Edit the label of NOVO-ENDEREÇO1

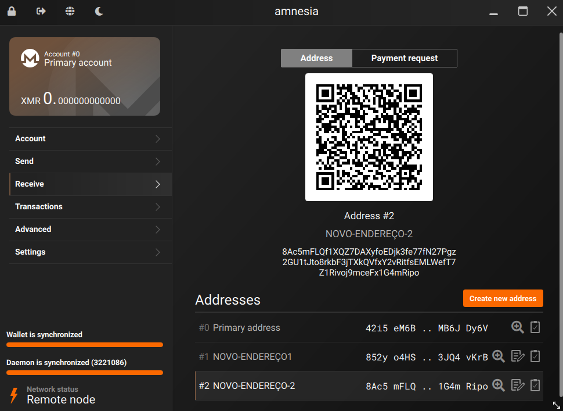click(517, 356)
